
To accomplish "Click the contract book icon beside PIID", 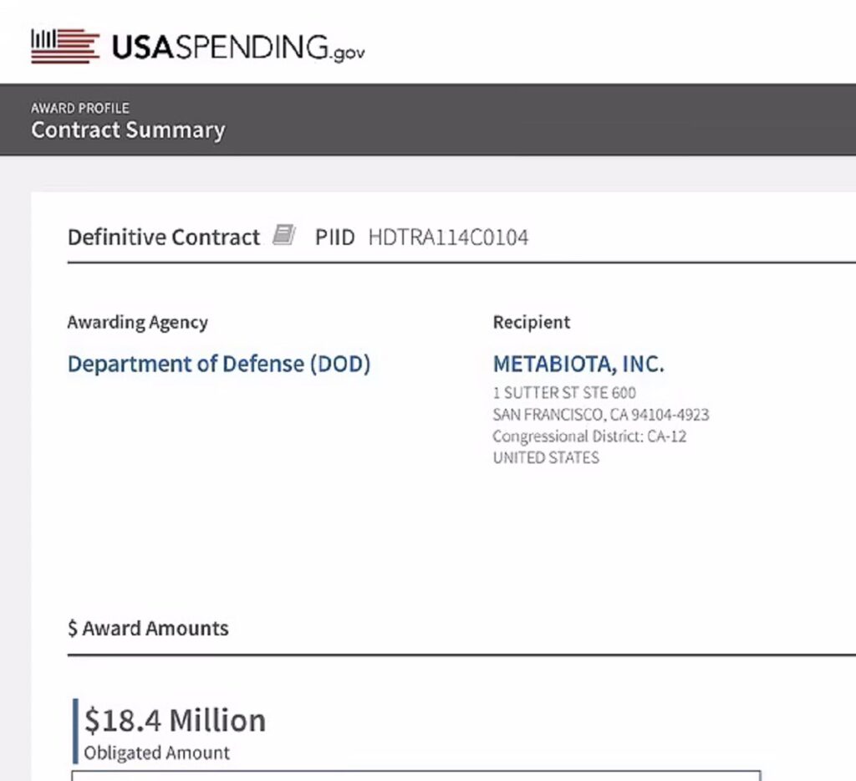I will click(x=284, y=235).
